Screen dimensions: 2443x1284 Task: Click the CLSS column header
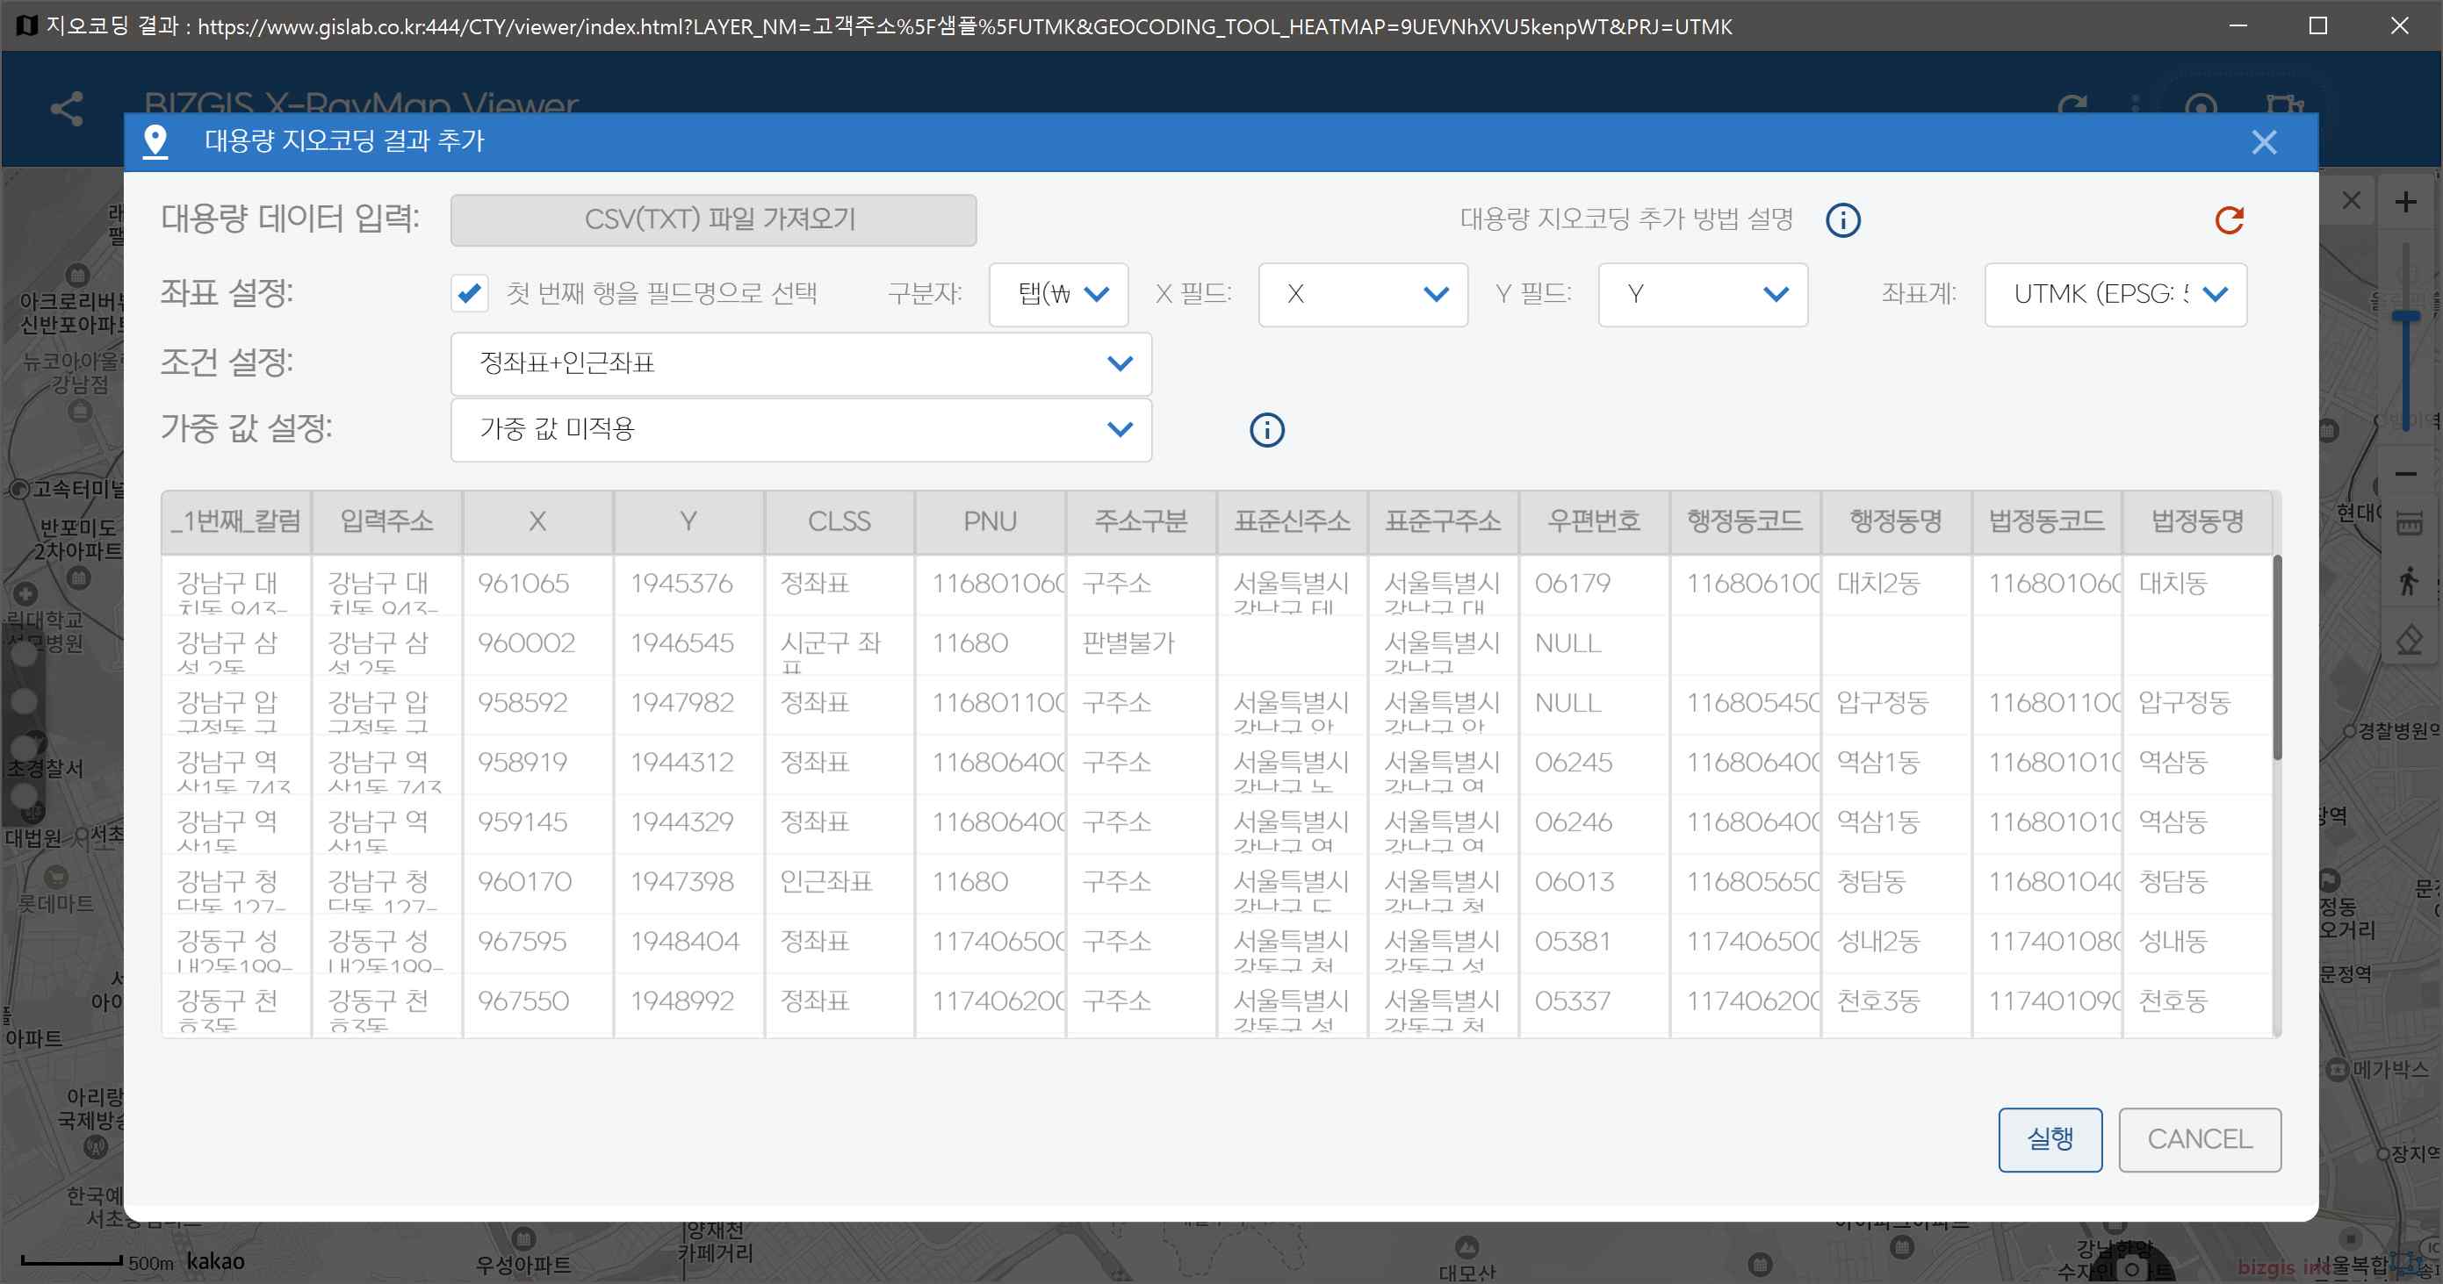[x=840, y=521]
